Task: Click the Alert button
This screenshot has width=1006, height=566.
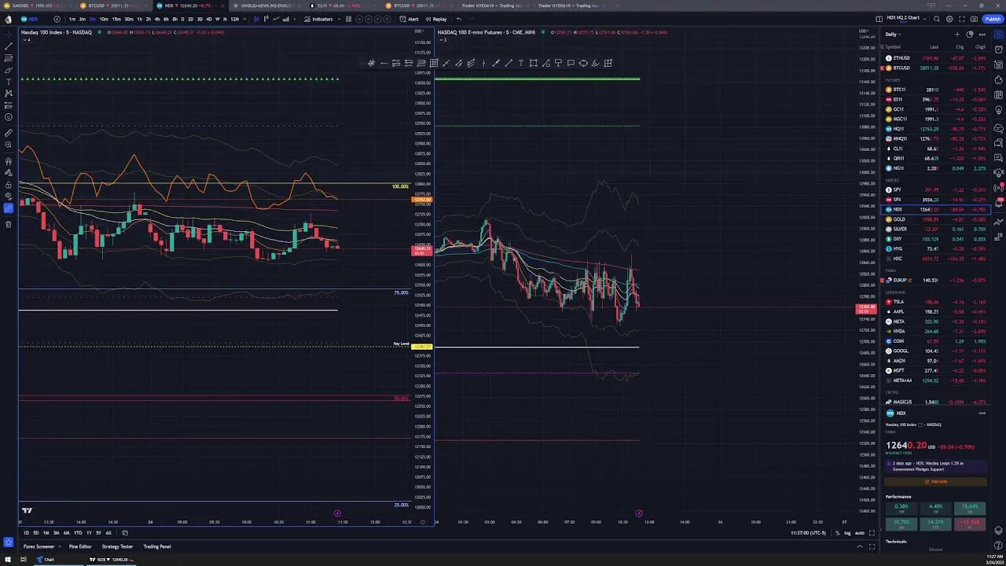Action: coord(409,19)
